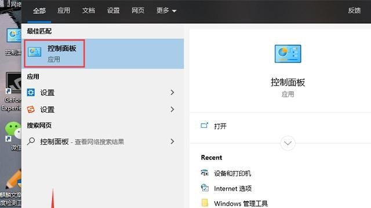Open the 控制面板 best match result

tap(103, 54)
